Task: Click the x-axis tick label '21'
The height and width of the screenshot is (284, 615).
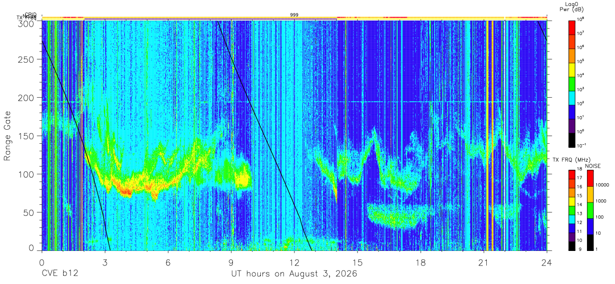Action: pos(484,262)
